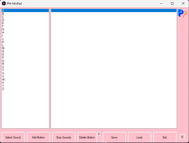Viewport: 189px width, 143px height.
Task: Select letter K in the list
Action: tap(25, 42)
